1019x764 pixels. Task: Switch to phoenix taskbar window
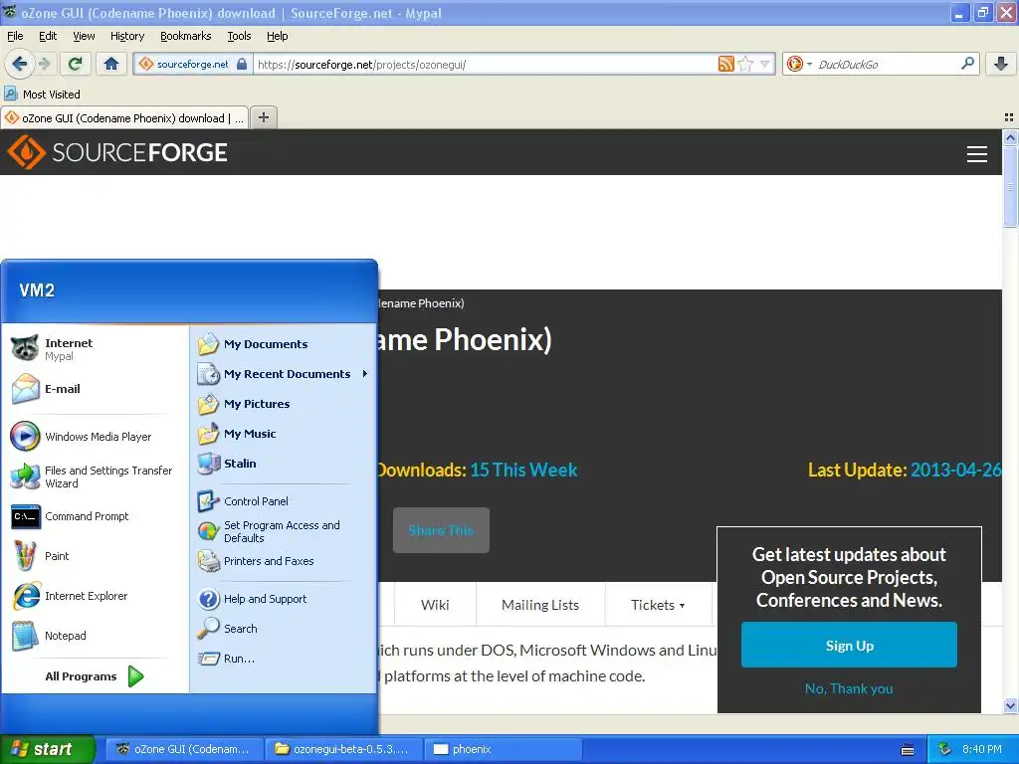point(503,749)
